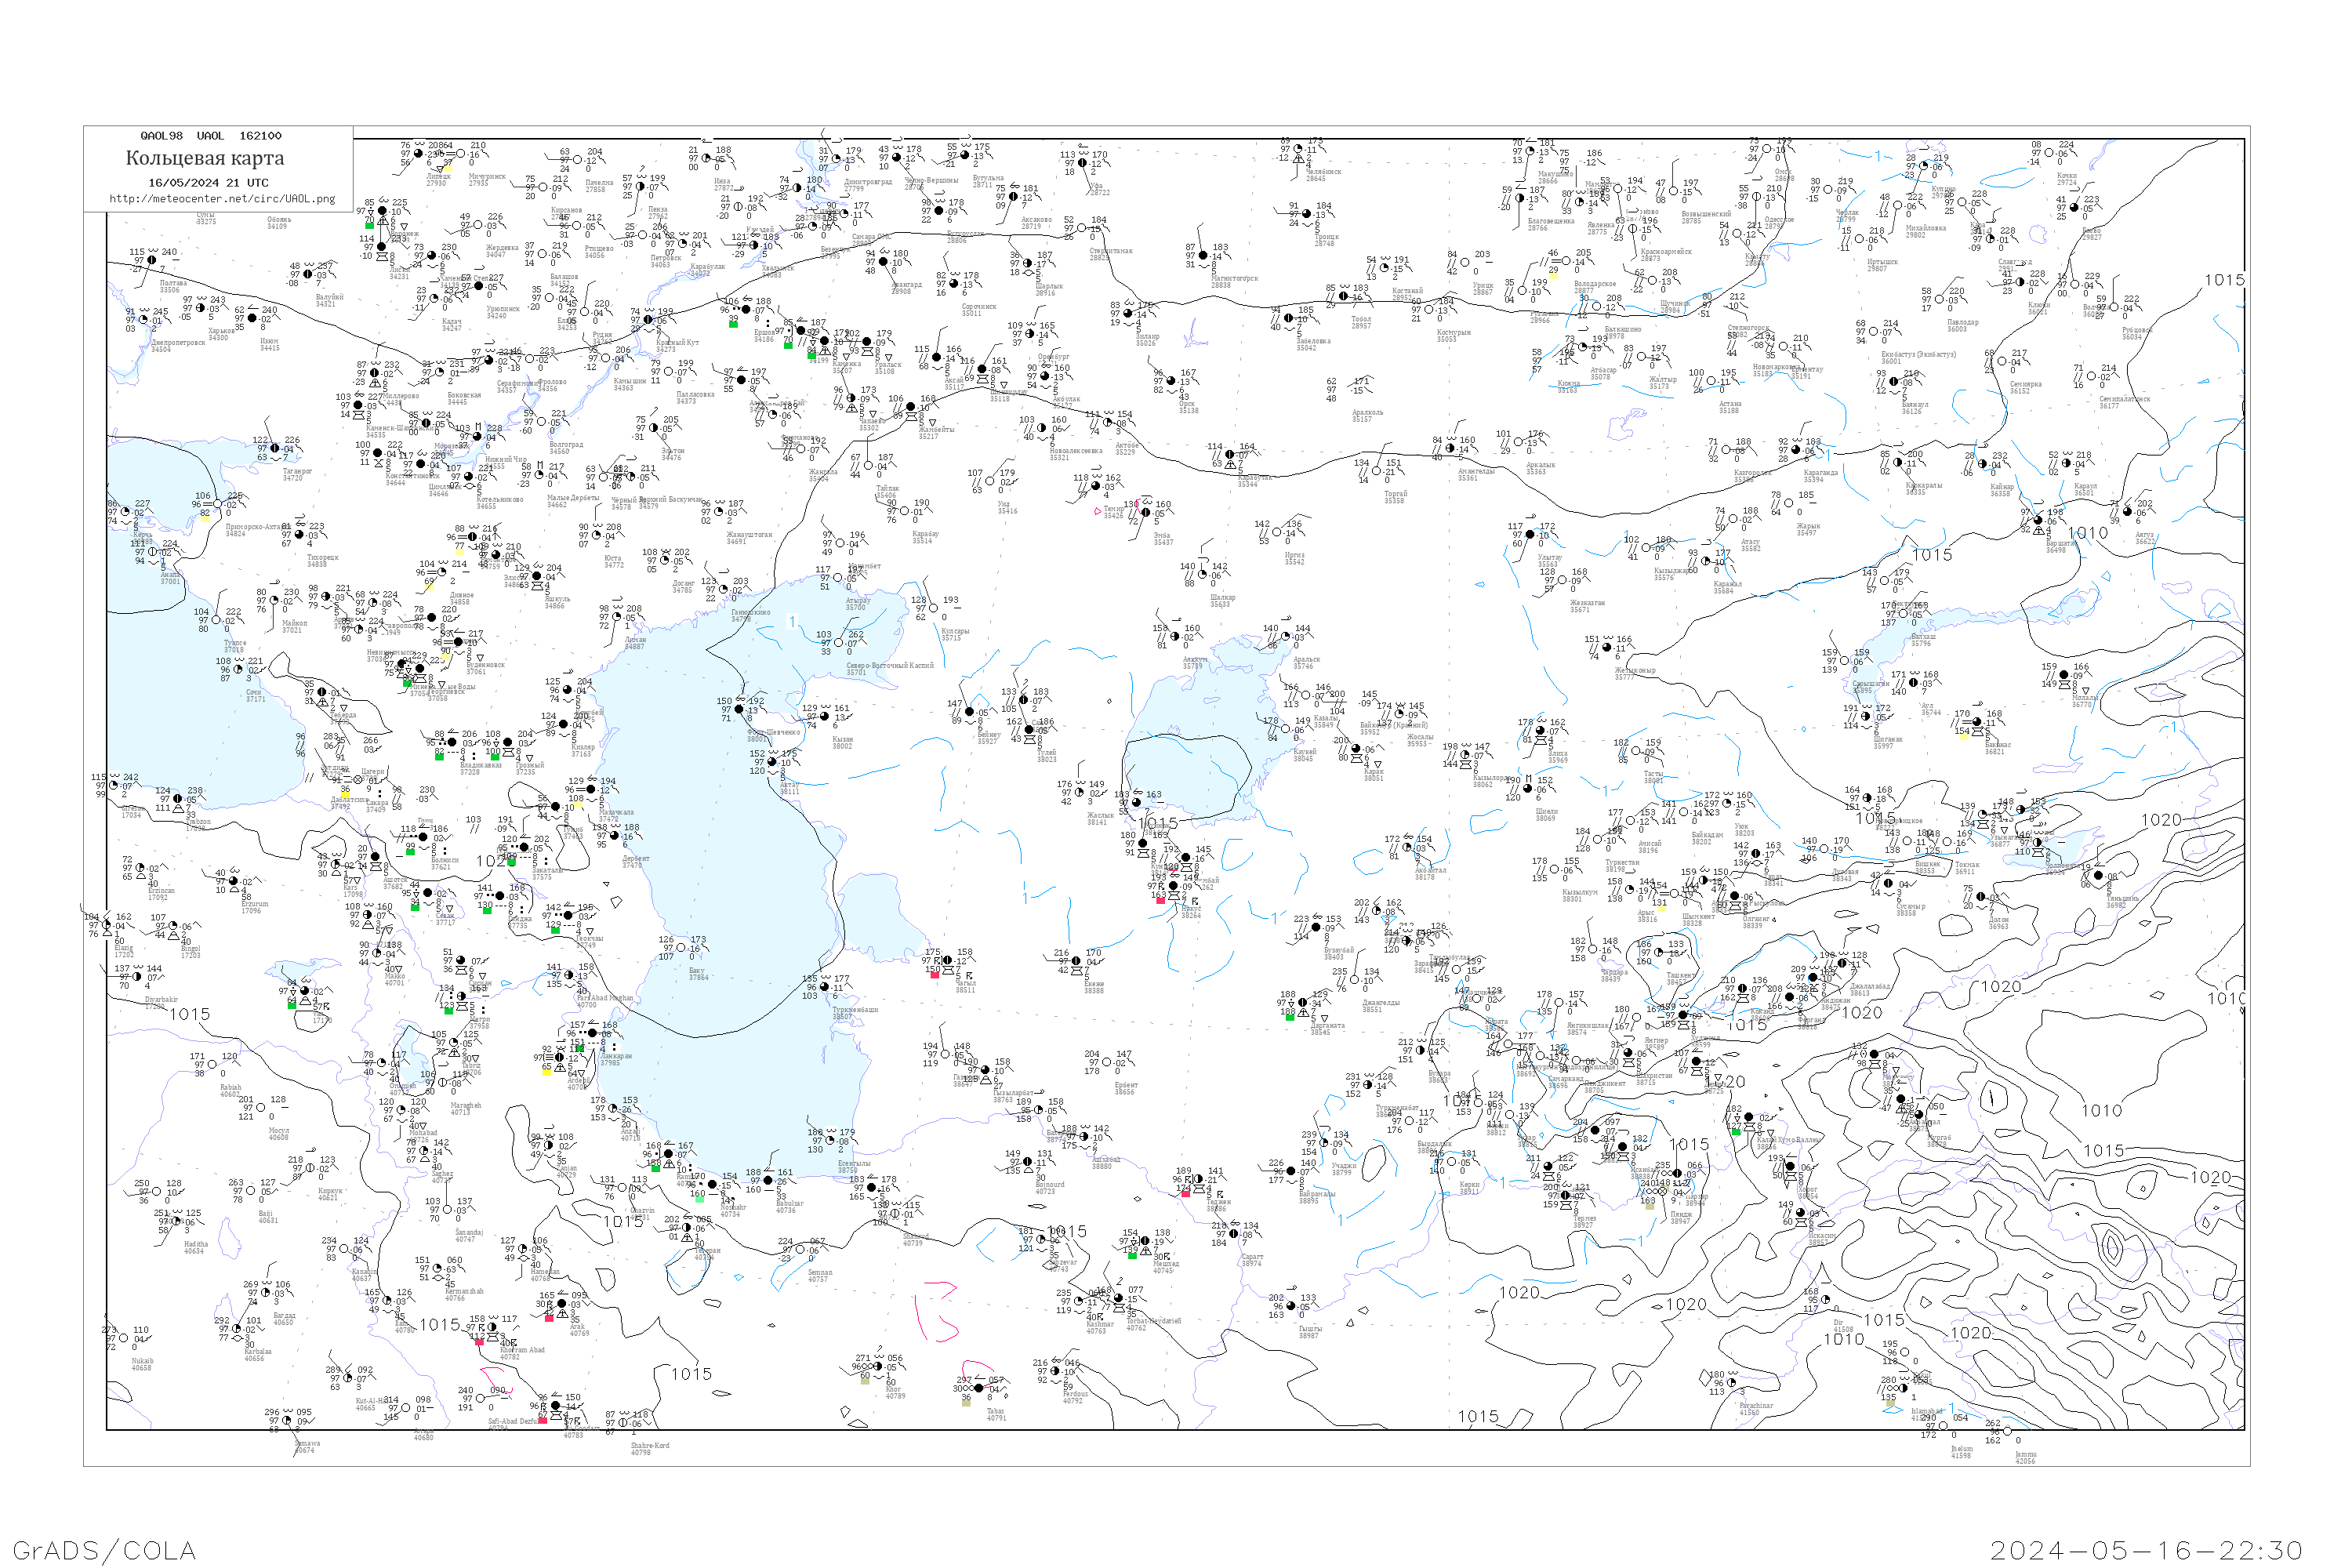Click the Таганрог station circle symbol

275,449
